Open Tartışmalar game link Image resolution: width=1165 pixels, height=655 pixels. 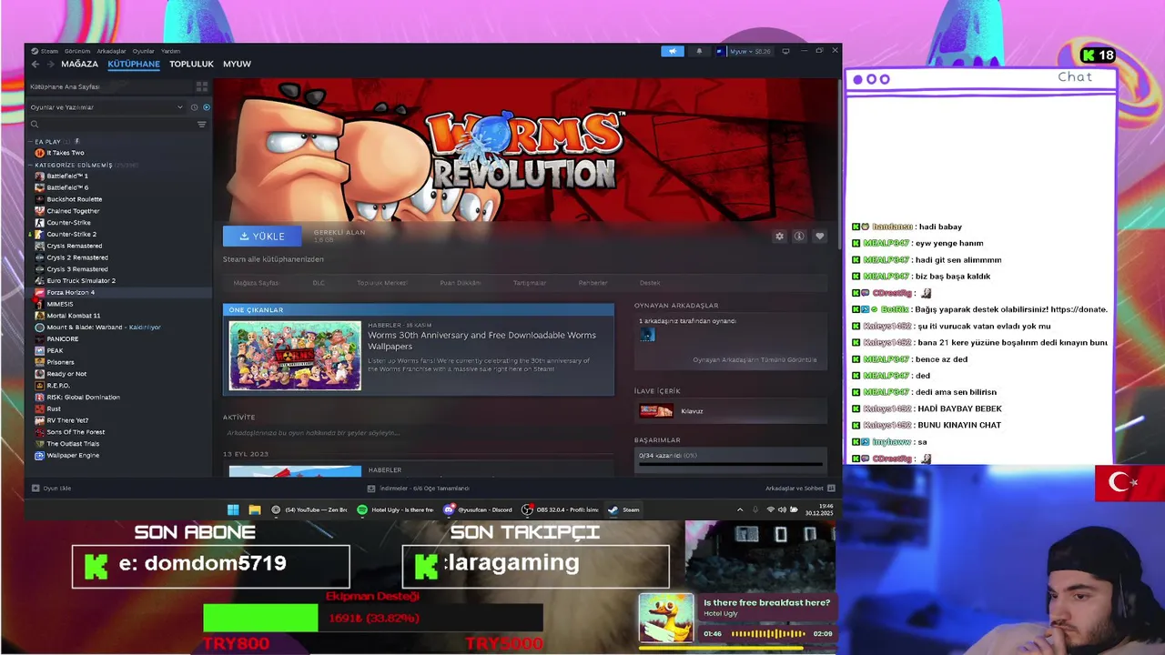(530, 283)
